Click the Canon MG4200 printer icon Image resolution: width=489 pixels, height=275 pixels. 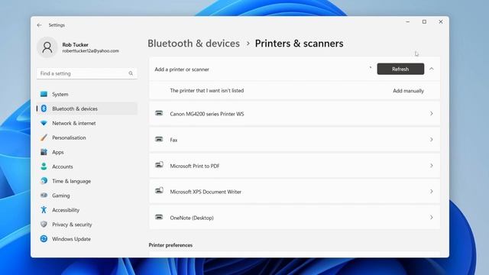click(x=159, y=113)
